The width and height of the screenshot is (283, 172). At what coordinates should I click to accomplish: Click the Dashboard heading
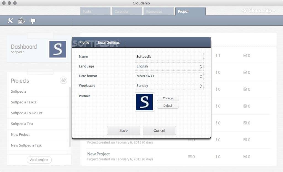[24, 47]
